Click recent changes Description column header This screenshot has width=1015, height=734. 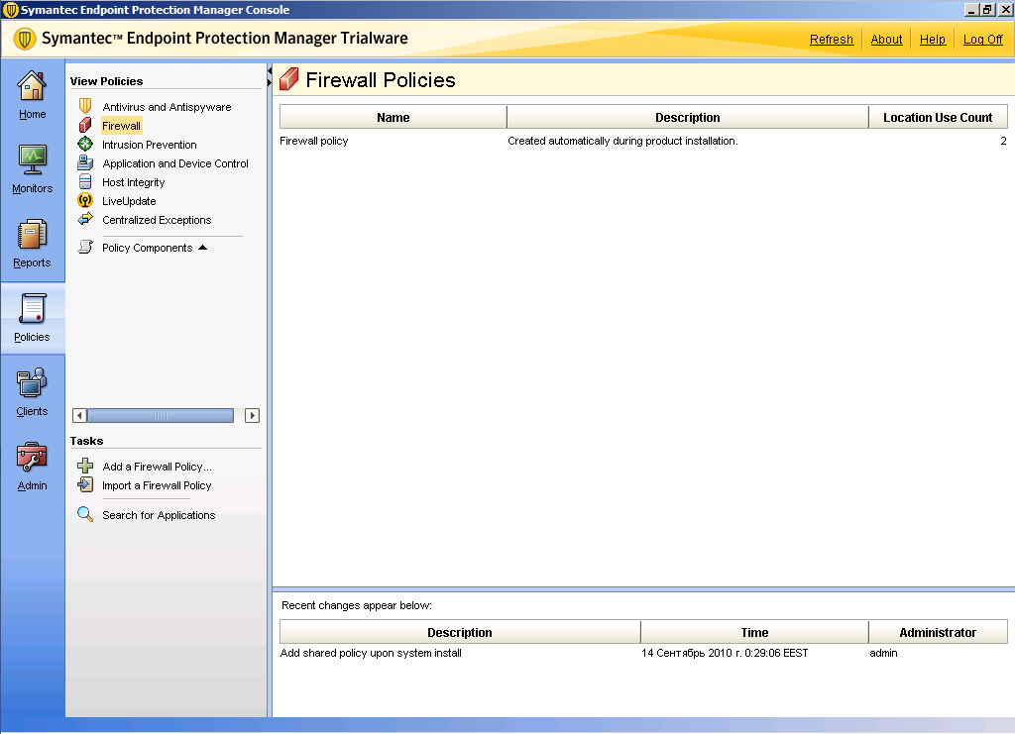[x=460, y=632]
